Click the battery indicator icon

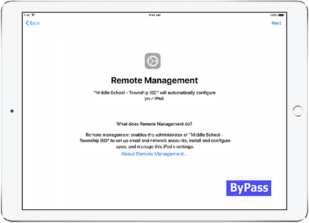tap(281, 15)
